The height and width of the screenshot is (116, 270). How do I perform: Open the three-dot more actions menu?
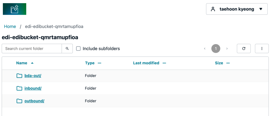[x=262, y=49]
